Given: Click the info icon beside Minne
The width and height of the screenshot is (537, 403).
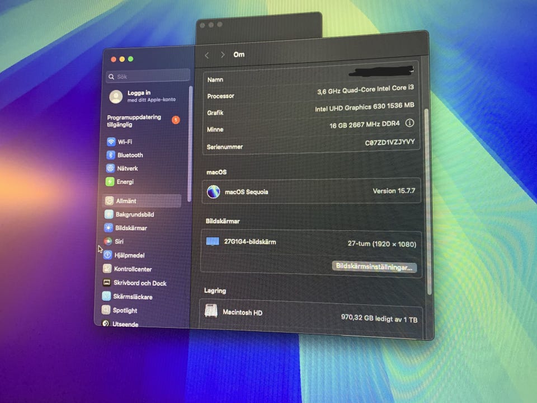Looking at the screenshot, I should [409, 123].
